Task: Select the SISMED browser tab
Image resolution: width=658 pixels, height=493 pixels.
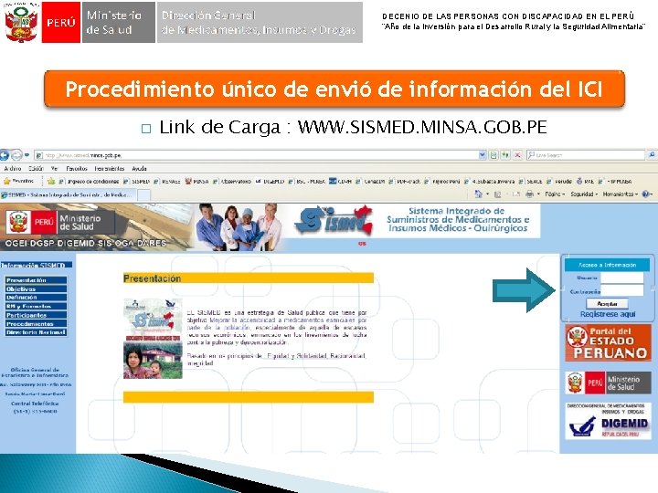Action: point(69,195)
